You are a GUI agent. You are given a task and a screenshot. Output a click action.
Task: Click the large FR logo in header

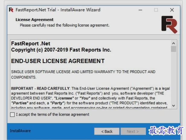(169, 24)
